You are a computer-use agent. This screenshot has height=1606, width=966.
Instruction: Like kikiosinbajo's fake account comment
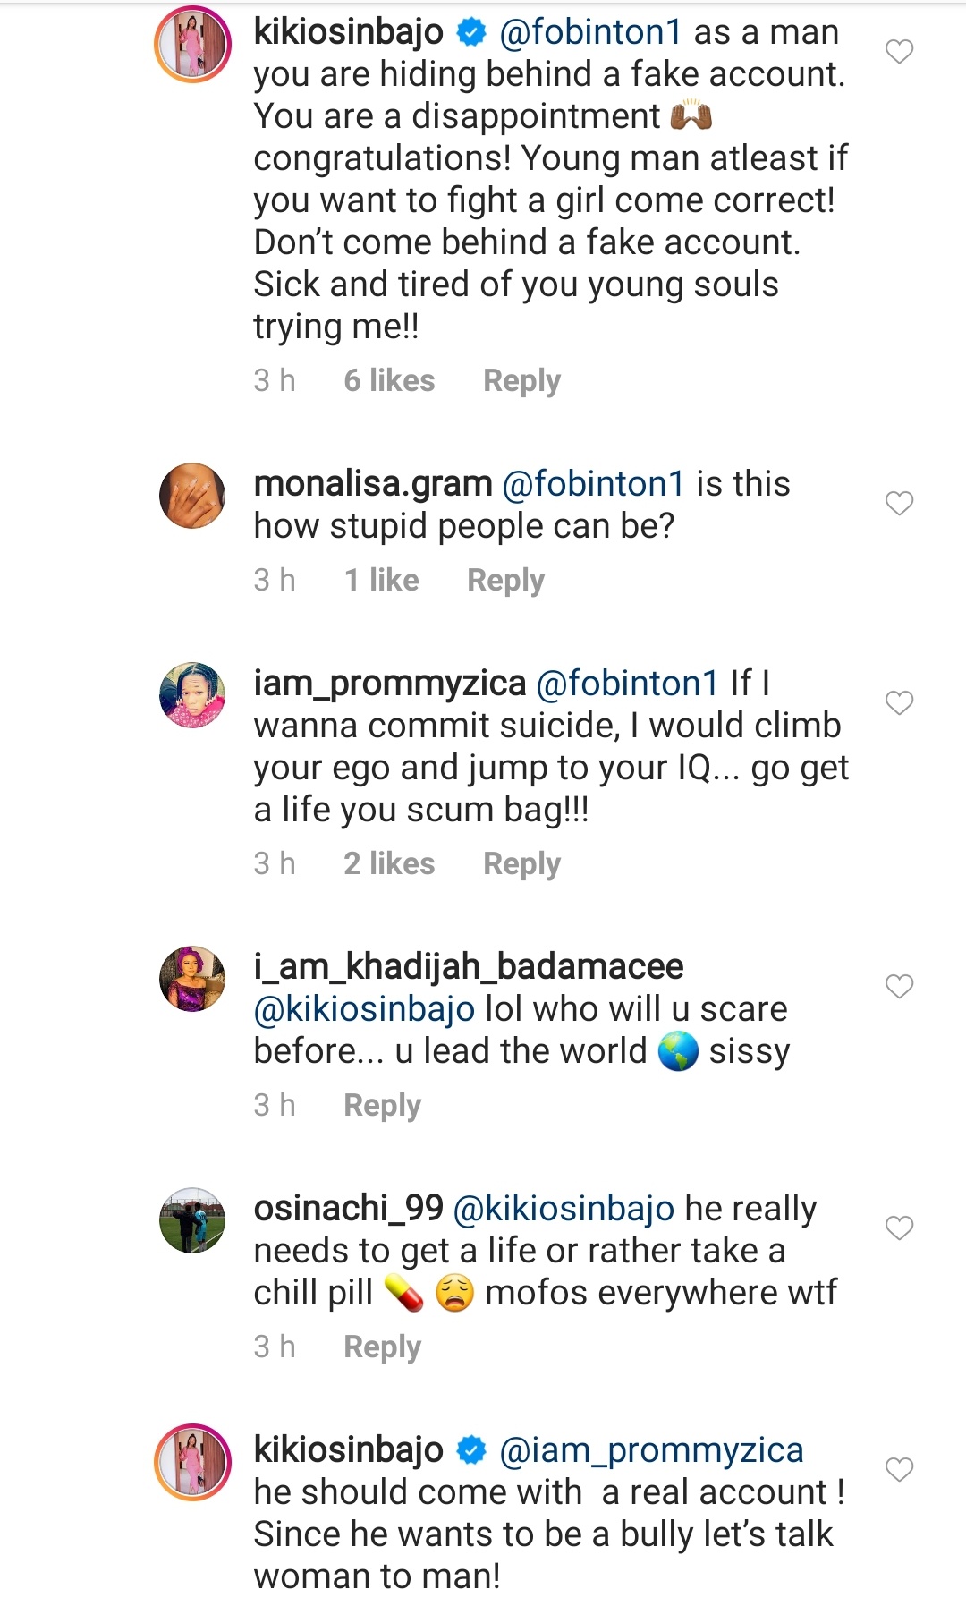(899, 52)
